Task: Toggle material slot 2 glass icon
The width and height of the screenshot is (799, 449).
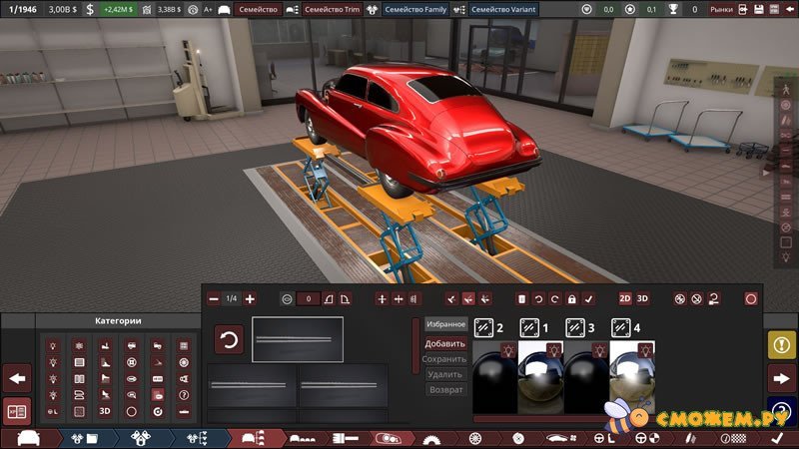Action: 482,326
